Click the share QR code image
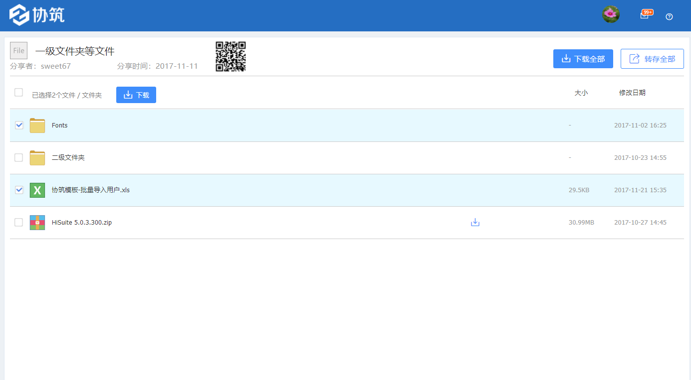This screenshot has height=380, width=691. point(230,56)
